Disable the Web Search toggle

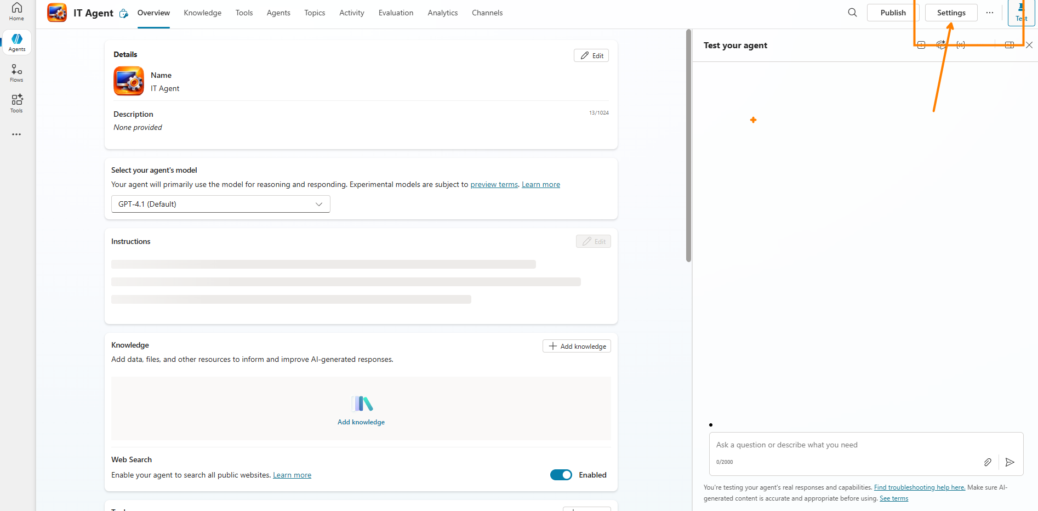pos(561,475)
